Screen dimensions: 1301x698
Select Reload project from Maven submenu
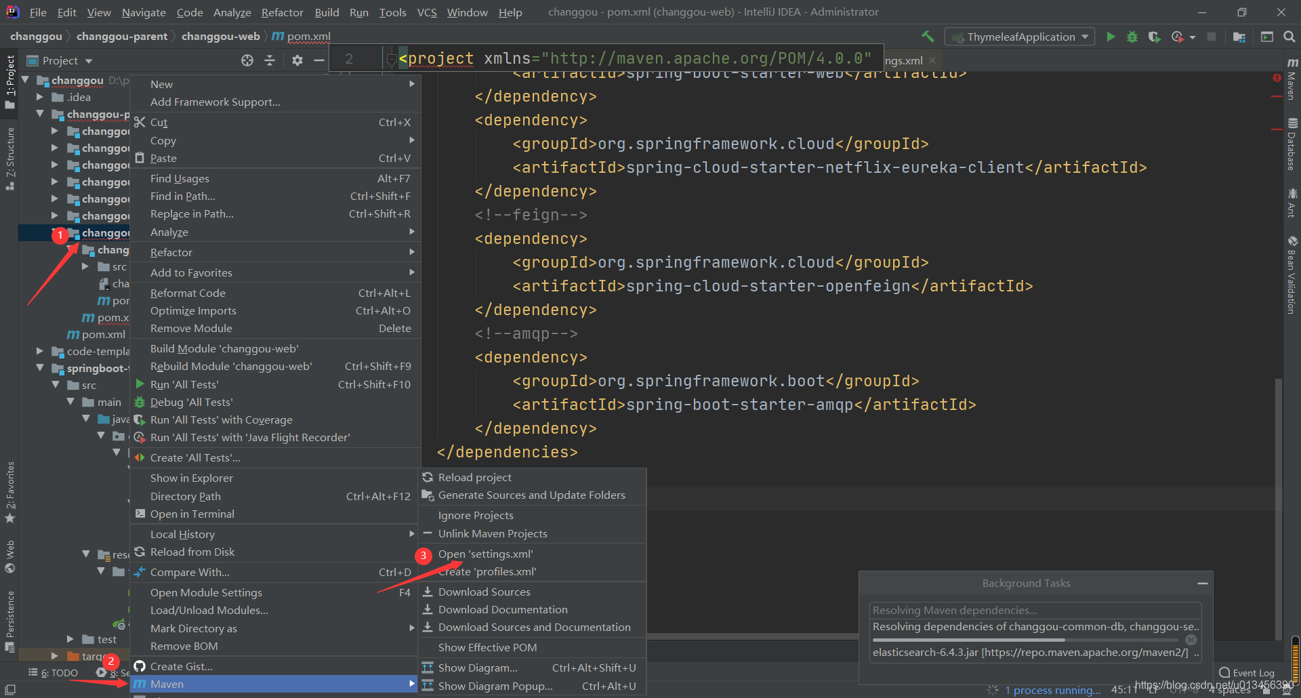point(474,476)
